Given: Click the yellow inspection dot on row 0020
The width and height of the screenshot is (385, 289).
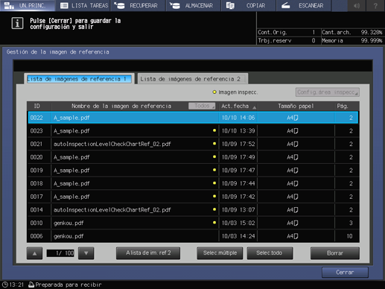Looking at the screenshot, I should coord(214,156).
